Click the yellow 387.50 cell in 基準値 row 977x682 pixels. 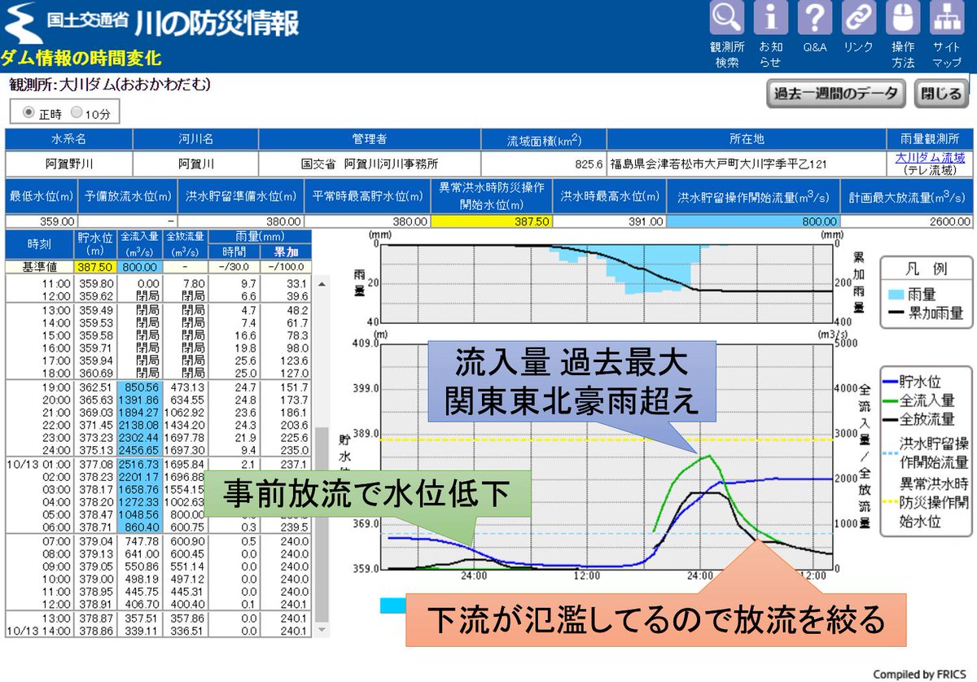(95, 266)
